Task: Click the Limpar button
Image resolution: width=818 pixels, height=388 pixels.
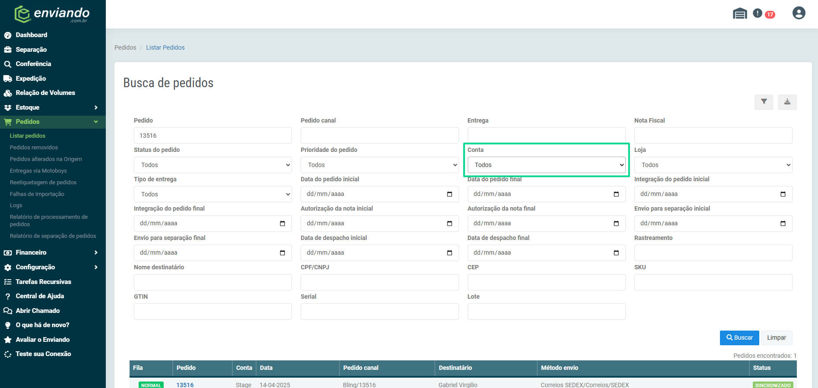Action: tap(777, 338)
